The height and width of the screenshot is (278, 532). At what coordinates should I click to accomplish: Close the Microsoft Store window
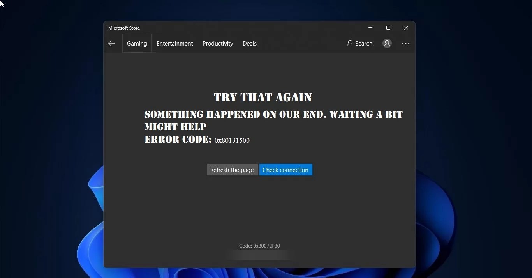tap(406, 28)
